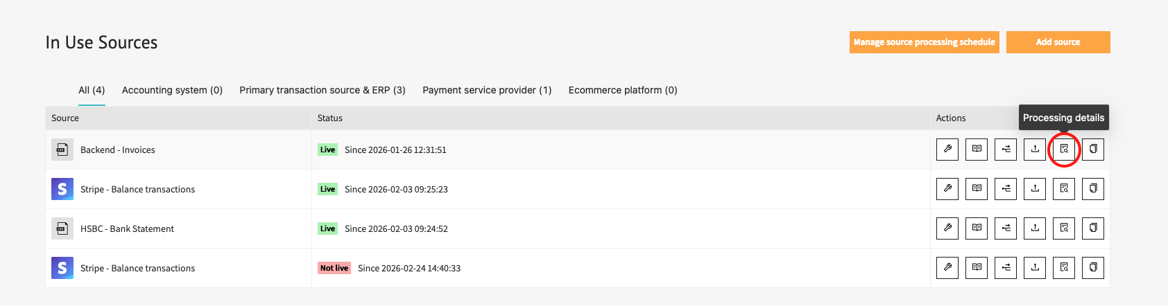Show the Ecommerce platform tab
The width and height of the screenshot is (1168, 306).
point(623,90)
